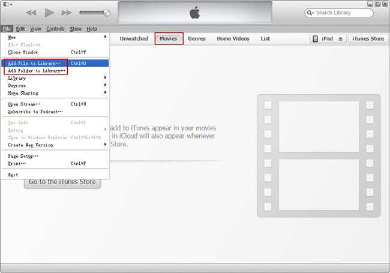Click the Apple logo display area
Screen dimensions: 390x273
[195, 12]
